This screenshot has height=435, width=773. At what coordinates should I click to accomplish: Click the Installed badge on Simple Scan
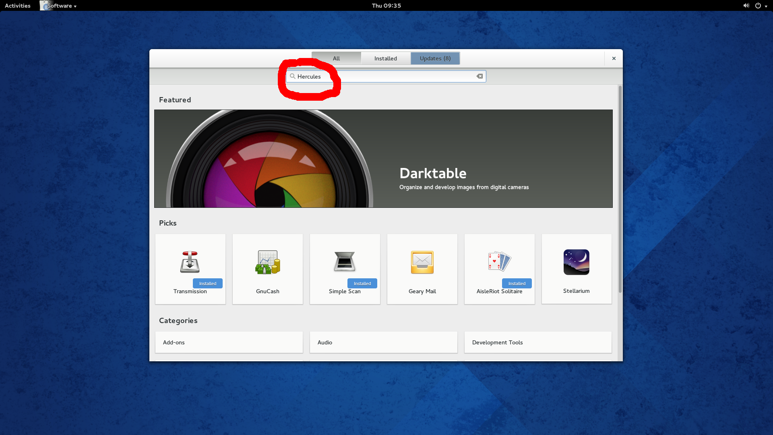tap(362, 284)
